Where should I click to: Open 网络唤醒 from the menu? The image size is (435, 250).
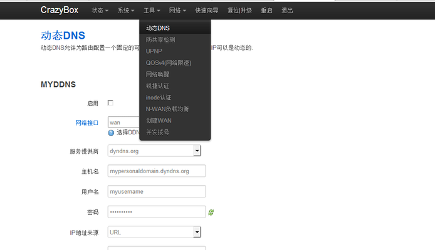coord(157,74)
